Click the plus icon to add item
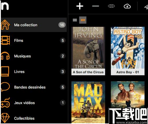The height and width of the screenshot is (124, 148). [80, 6]
